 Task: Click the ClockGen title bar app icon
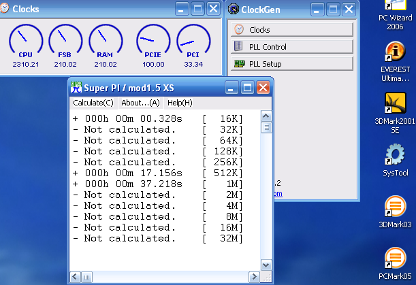click(x=234, y=10)
